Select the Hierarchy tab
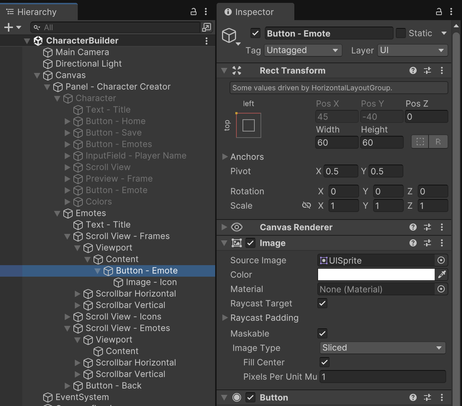The width and height of the screenshot is (462, 406). (x=37, y=12)
